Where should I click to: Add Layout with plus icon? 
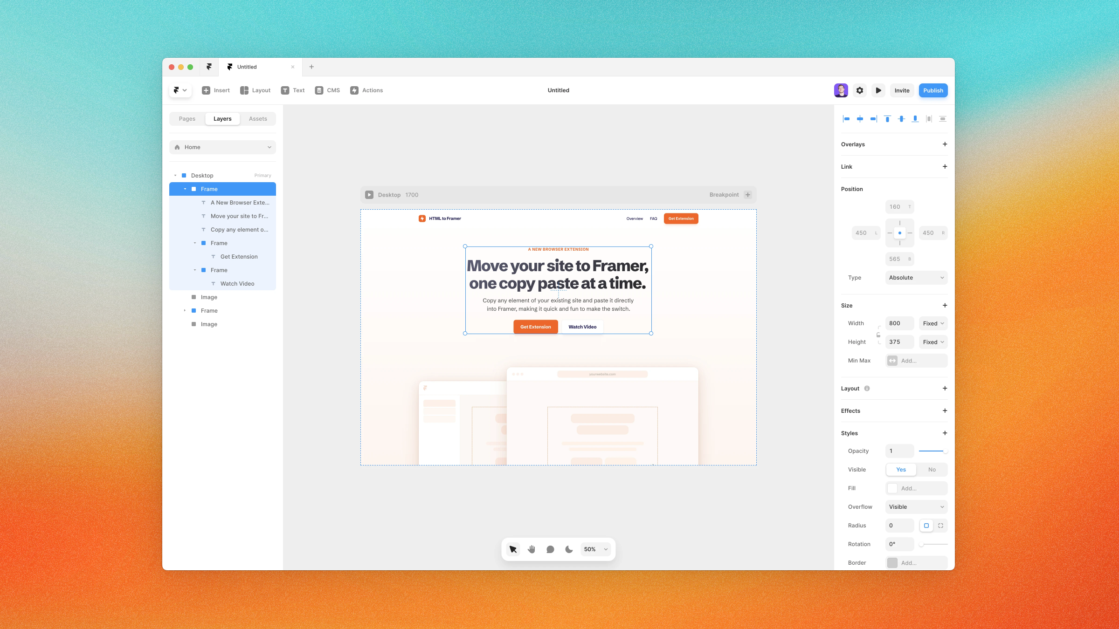pyautogui.click(x=945, y=389)
